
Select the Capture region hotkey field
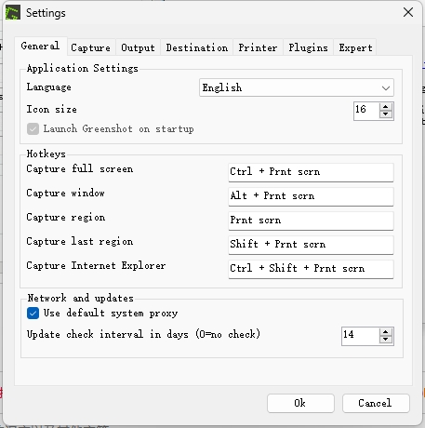pyautogui.click(x=311, y=221)
